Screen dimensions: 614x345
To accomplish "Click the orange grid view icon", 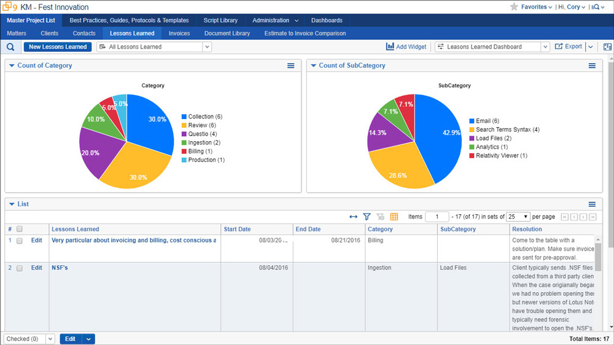I will click(394, 217).
